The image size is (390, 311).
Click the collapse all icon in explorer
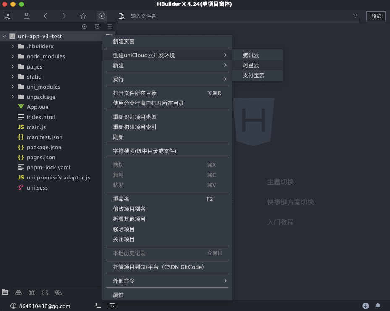[97, 26]
